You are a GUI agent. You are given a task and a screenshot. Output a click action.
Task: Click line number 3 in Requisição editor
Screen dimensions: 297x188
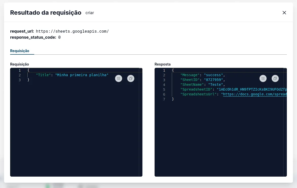coord(20,80)
